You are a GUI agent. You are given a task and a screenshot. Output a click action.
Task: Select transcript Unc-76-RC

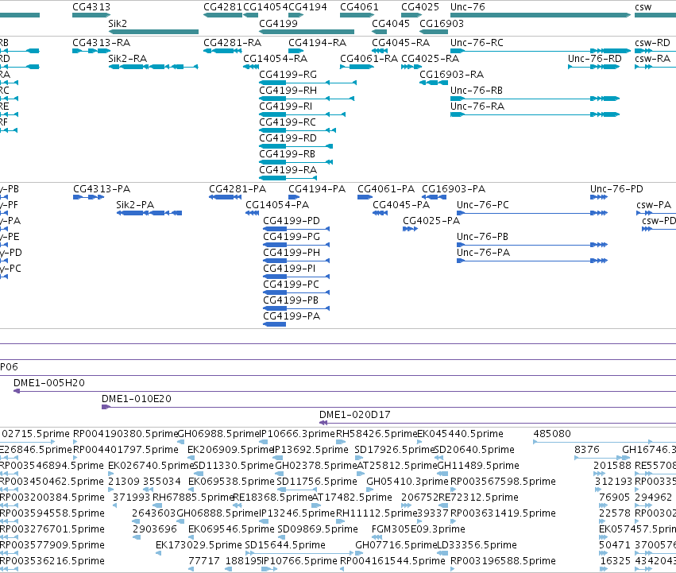477,43
